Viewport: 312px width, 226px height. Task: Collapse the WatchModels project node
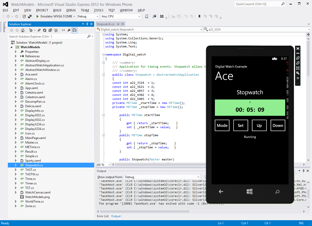[11, 47]
